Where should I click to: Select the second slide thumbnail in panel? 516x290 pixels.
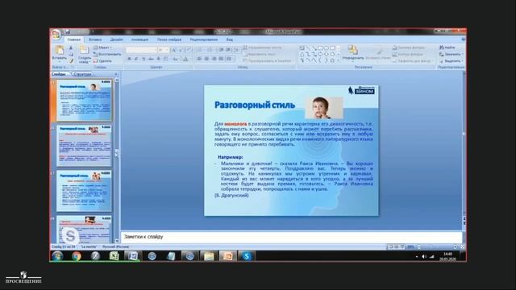tap(84, 146)
